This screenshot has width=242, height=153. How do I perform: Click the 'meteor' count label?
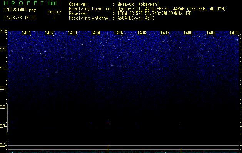point(55,12)
